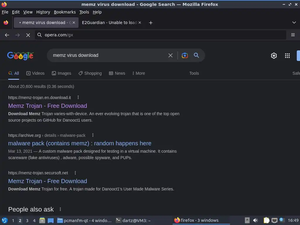300x225 pixels.
Task: Switch to Images results
Action: click(62, 73)
